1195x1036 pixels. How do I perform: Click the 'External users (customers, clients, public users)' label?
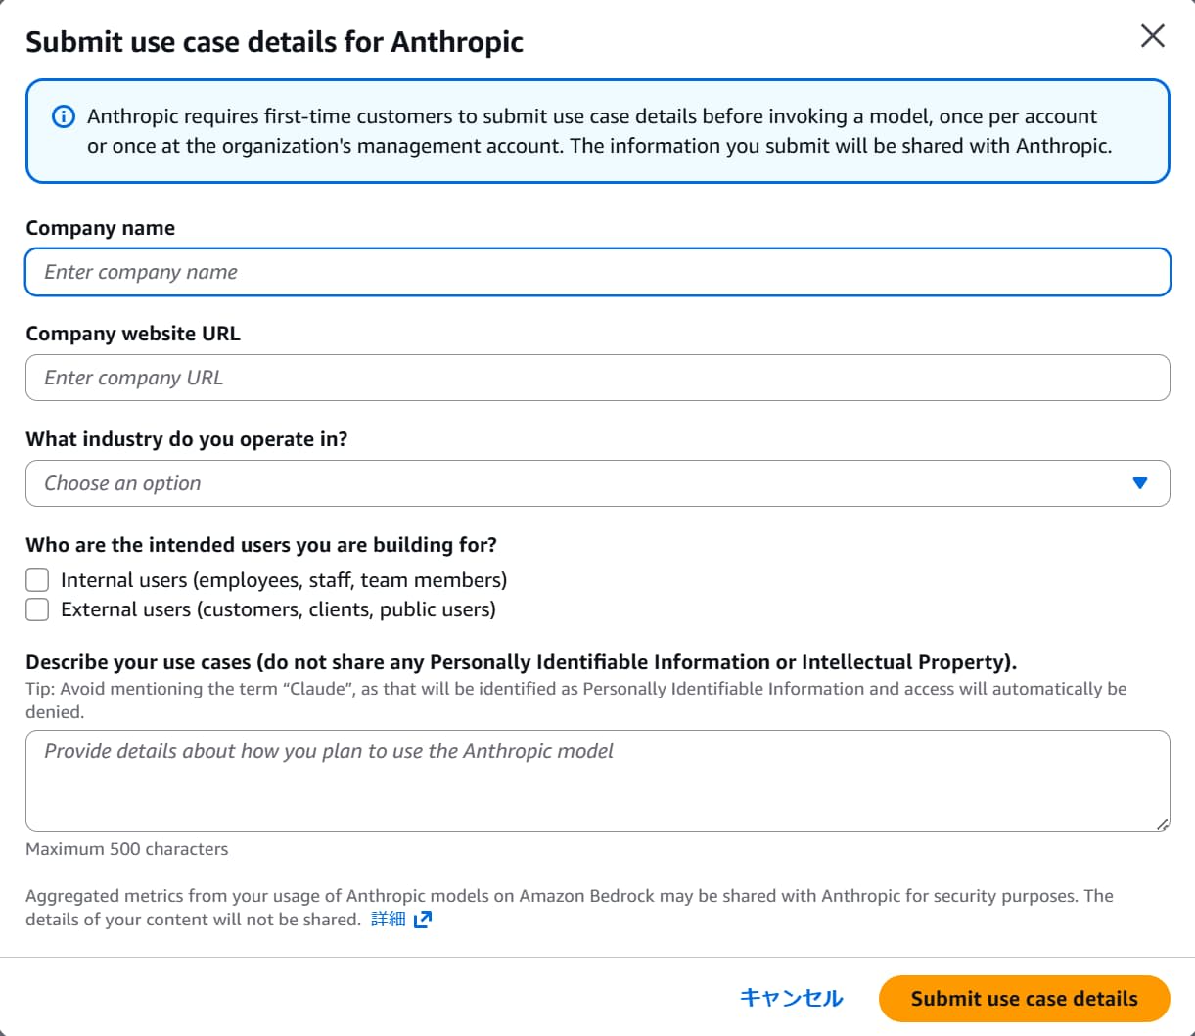pos(278,609)
